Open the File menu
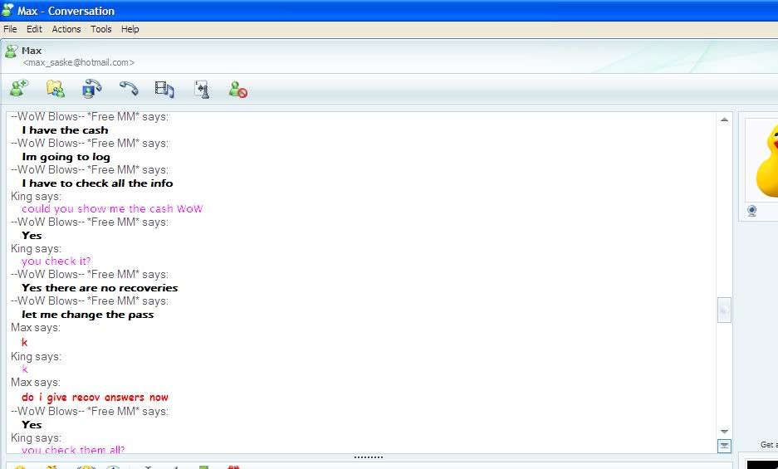778x469 pixels. pos(10,29)
